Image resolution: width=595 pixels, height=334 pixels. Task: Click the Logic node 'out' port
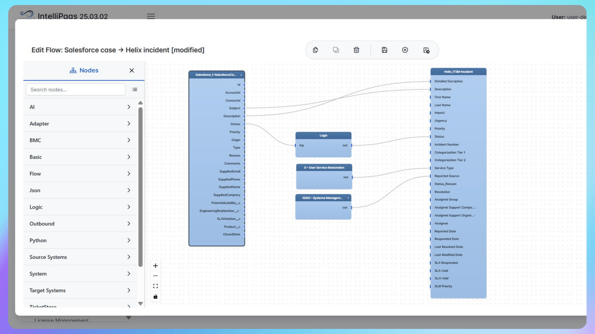351,145
